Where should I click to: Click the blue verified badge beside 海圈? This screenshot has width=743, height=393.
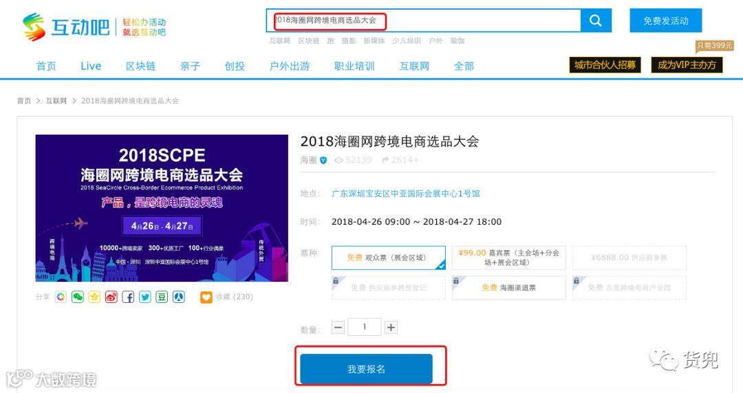[323, 160]
